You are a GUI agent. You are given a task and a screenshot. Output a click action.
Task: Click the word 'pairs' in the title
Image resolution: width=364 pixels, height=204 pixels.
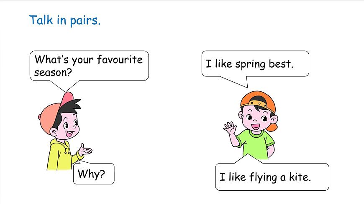point(84,21)
